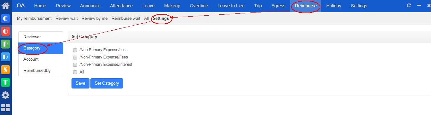Open the gear settings icon in sidebar

pos(6,95)
